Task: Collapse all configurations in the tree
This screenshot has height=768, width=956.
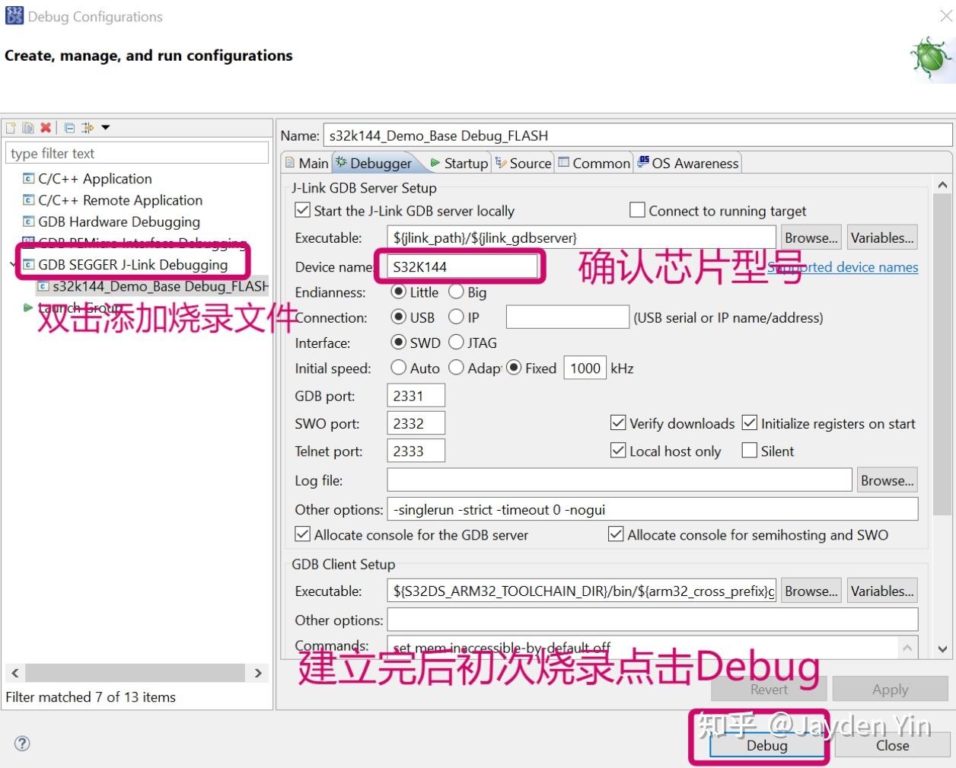Action: 69,128
